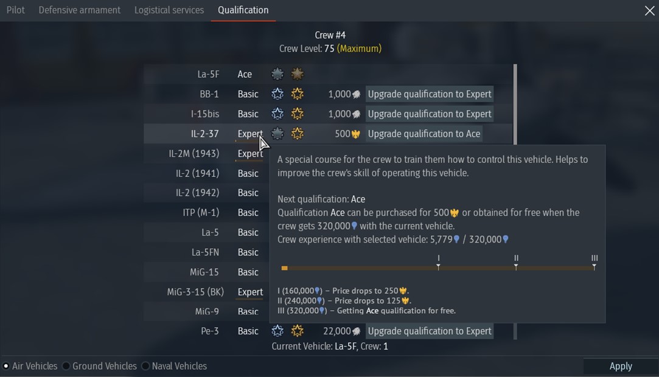Click the Expert star icon for La-5F
This screenshot has height=377, width=659.
coord(277,74)
